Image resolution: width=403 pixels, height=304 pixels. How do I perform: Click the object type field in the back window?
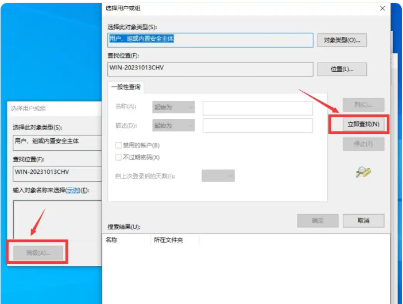point(57,143)
